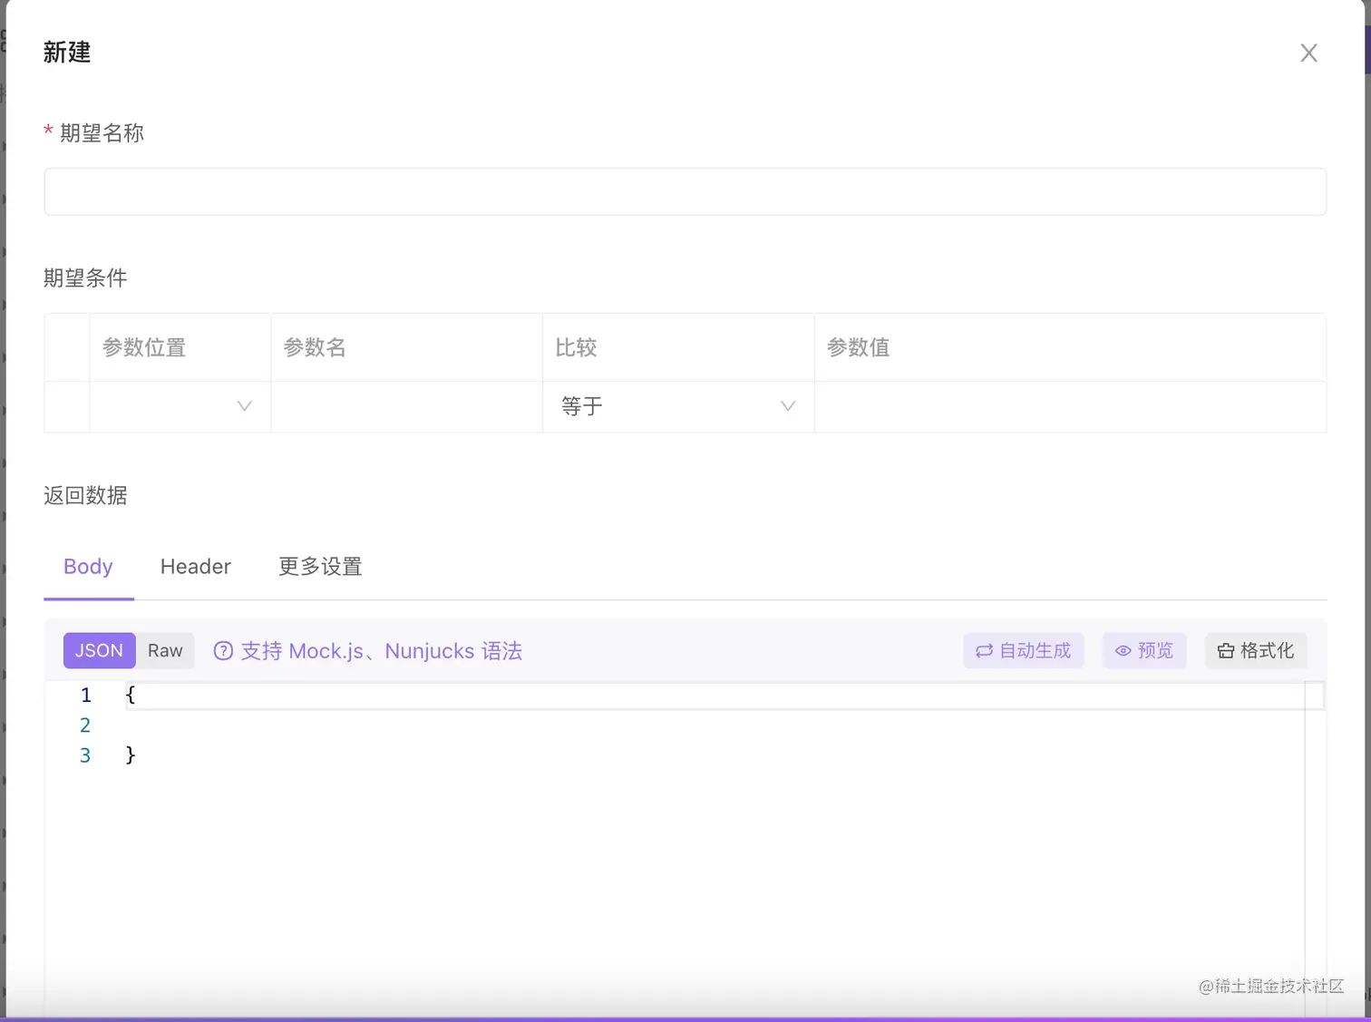Close the 新建 dialog with X icon

[1308, 53]
